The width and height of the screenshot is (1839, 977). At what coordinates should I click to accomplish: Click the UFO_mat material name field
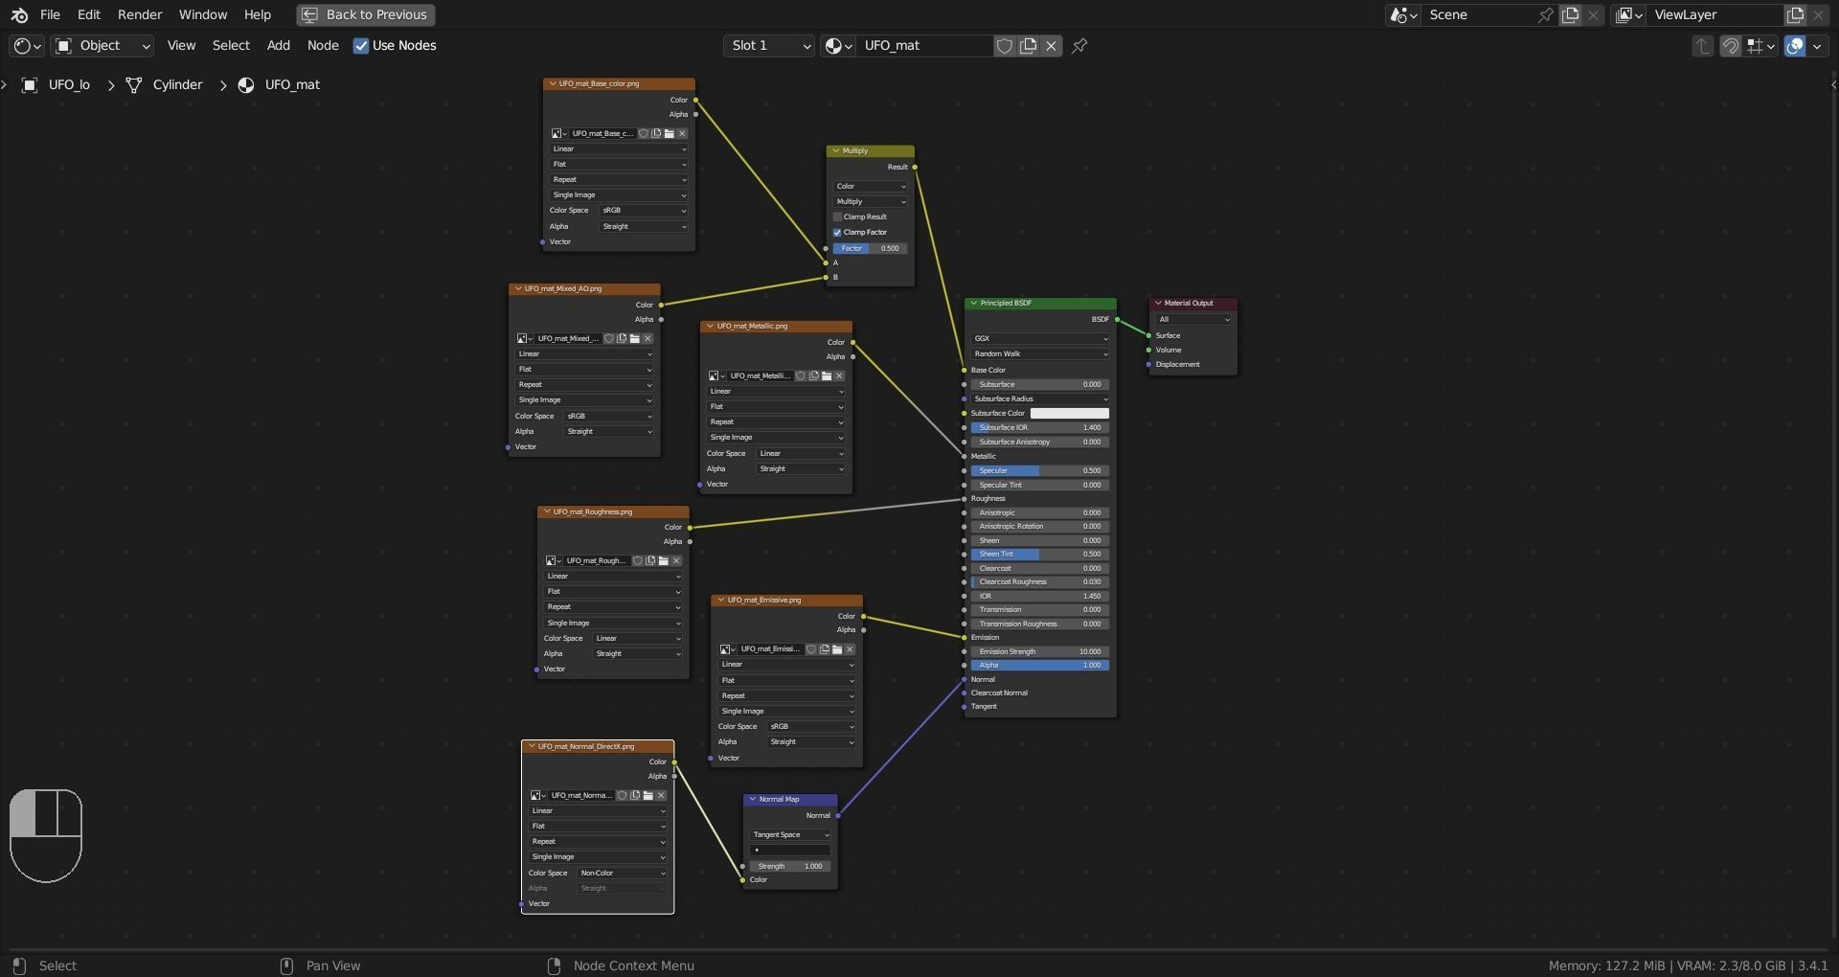tap(924, 46)
